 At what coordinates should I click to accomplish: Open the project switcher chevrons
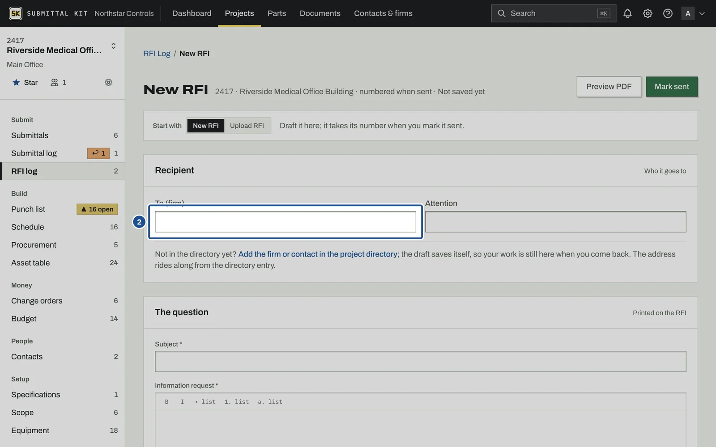tap(114, 46)
